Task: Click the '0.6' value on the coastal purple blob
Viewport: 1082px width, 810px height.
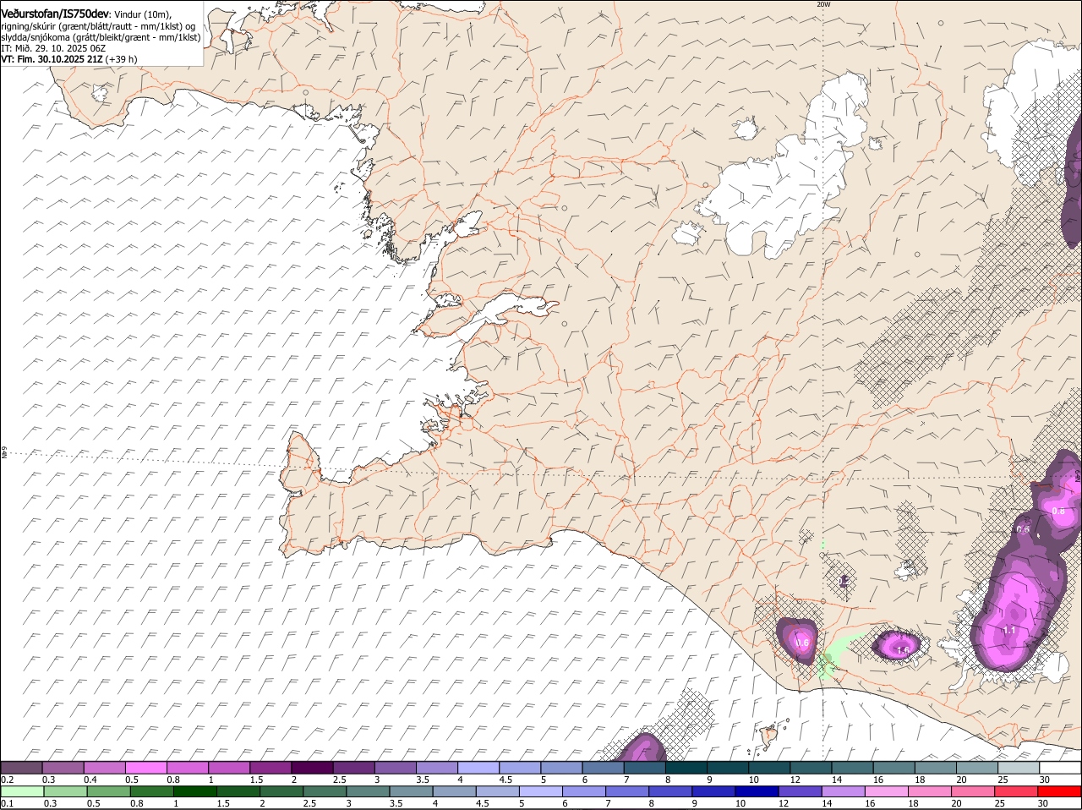Action: 802,643
